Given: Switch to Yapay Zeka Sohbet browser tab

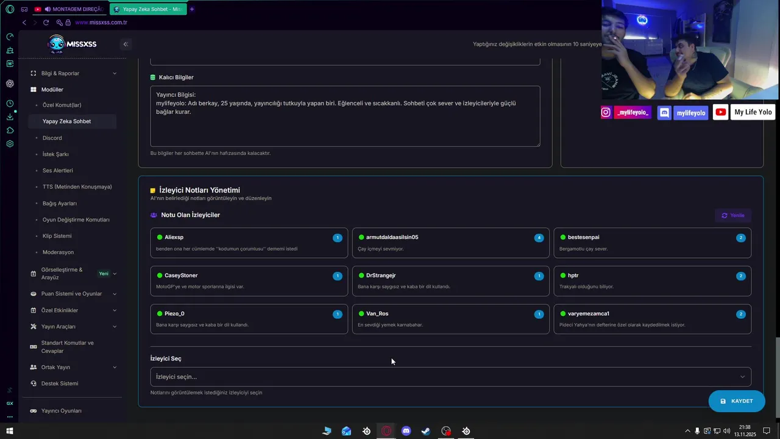Looking at the screenshot, I should point(147,9).
